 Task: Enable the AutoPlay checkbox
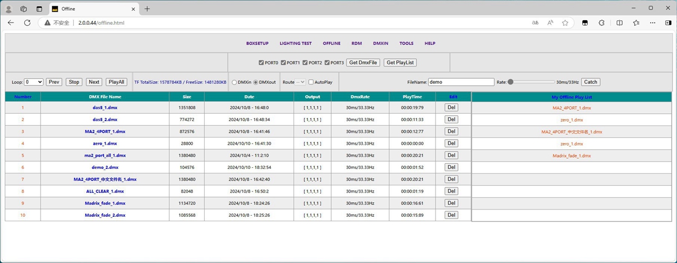point(311,82)
